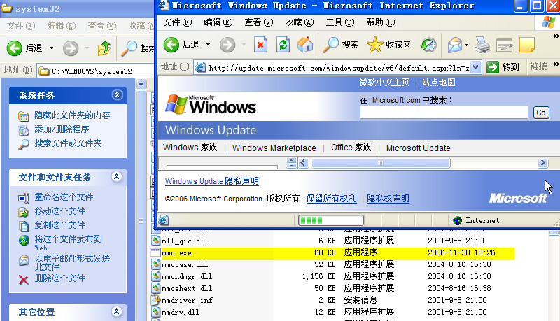Open the History icon in IE toolbar

pyautogui.click(x=428, y=45)
